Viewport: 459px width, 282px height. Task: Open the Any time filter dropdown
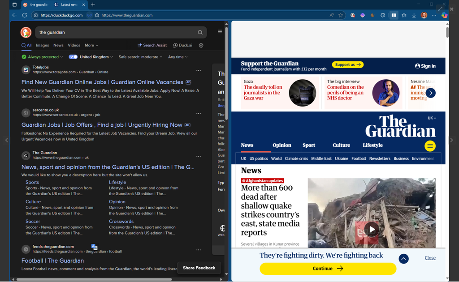[x=178, y=57]
